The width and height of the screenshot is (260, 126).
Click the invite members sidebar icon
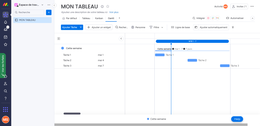click(x=6, y=84)
